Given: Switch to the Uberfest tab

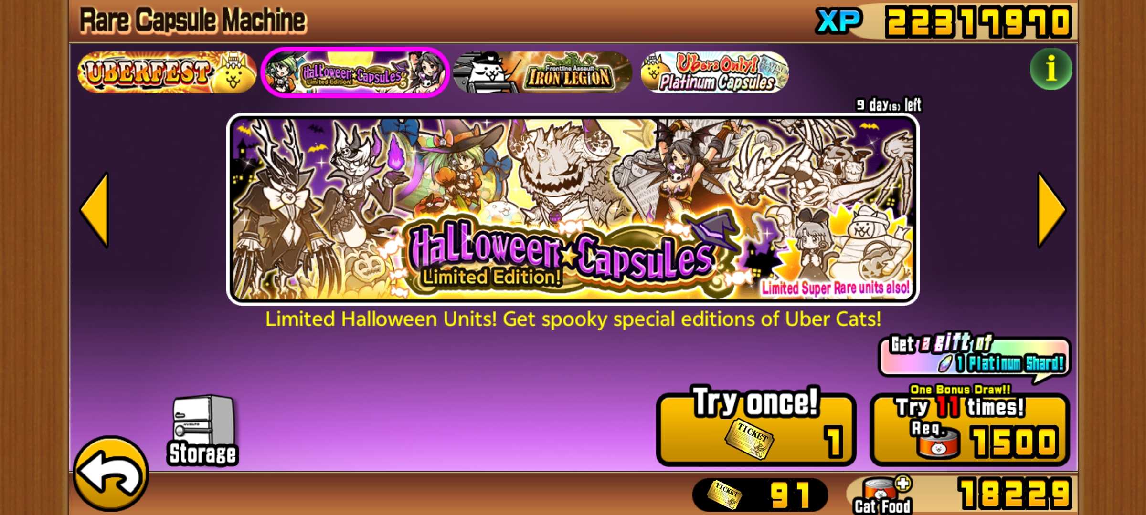Looking at the screenshot, I should (167, 72).
